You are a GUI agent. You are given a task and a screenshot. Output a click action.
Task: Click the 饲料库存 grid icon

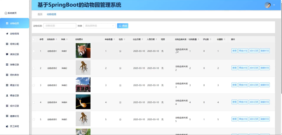pyautogui.click(x=7, y=75)
